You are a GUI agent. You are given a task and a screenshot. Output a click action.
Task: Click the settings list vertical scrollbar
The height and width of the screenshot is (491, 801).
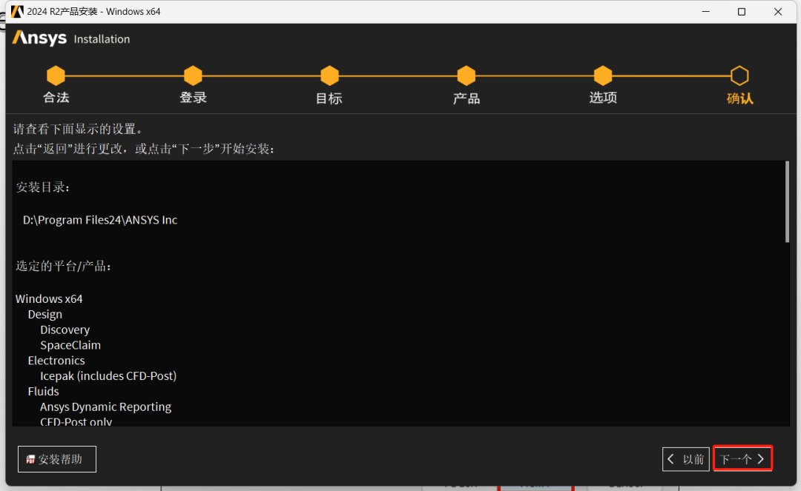[787, 202]
